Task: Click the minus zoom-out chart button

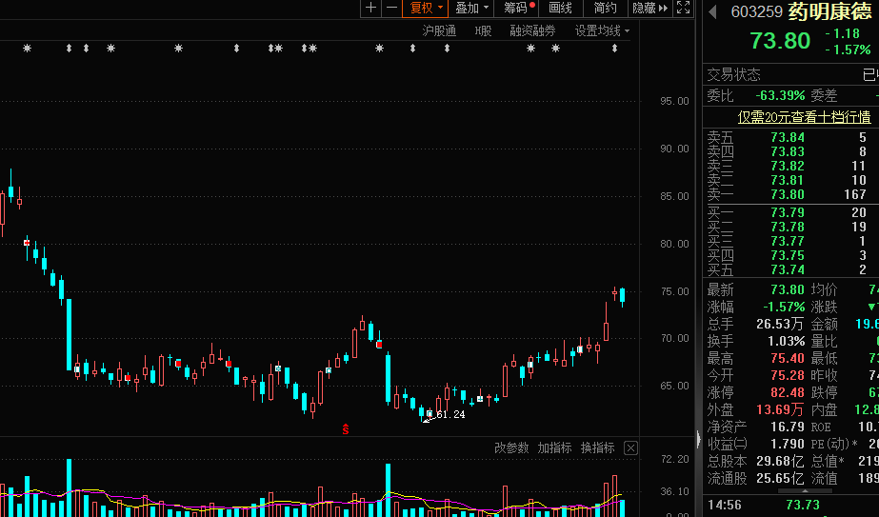Action: point(391,9)
